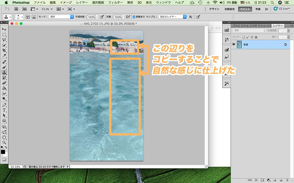Toggle lock transparent pixels

243,37
